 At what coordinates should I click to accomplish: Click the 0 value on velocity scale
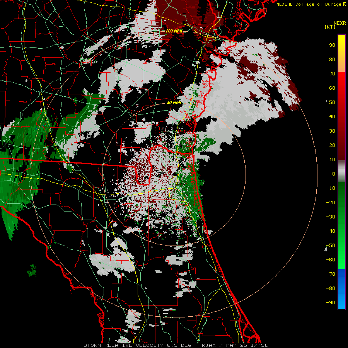coord(334,174)
